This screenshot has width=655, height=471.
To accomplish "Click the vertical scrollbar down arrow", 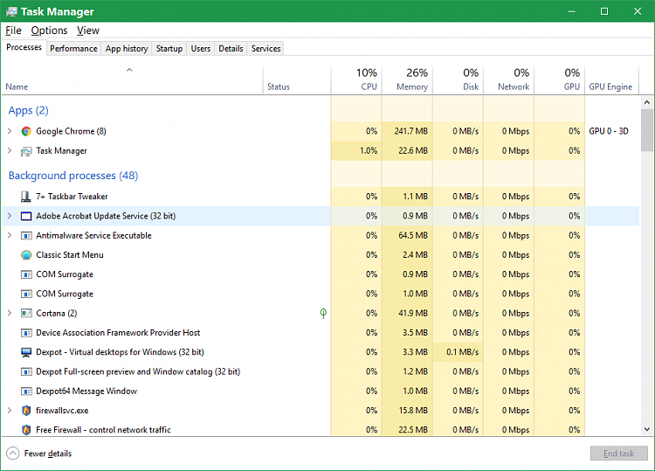I will click(x=647, y=429).
